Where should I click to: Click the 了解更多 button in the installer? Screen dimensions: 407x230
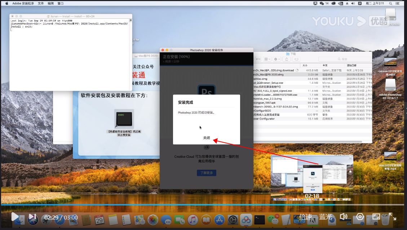click(206, 173)
